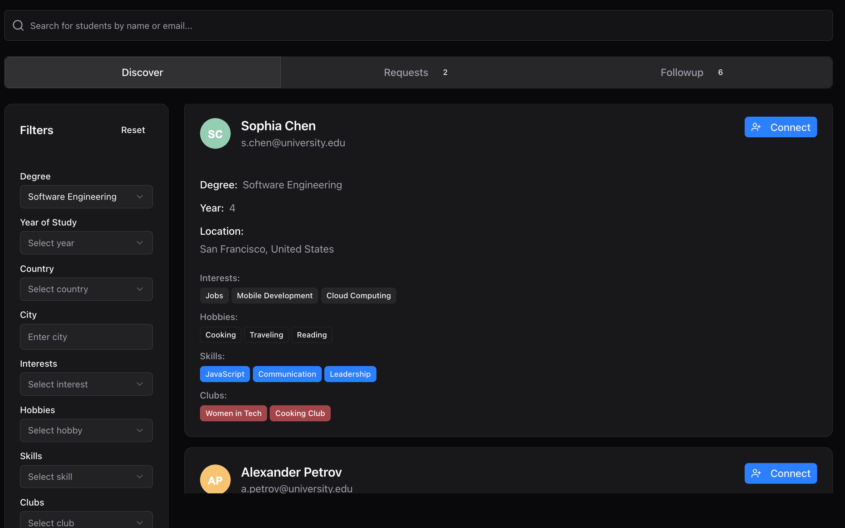Open the Select skill dropdown
Image resolution: width=845 pixels, height=528 pixels.
click(x=86, y=477)
